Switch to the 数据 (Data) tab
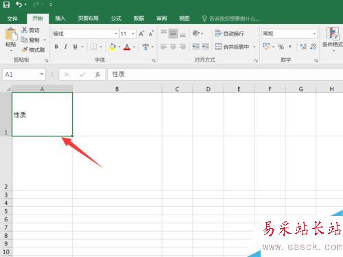343x257 pixels. pyautogui.click(x=139, y=19)
